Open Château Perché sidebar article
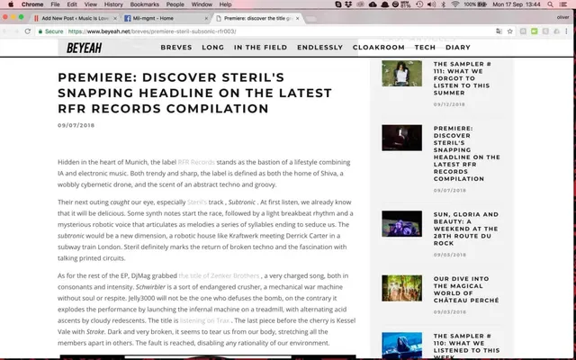The image size is (576, 360). tap(466, 290)
